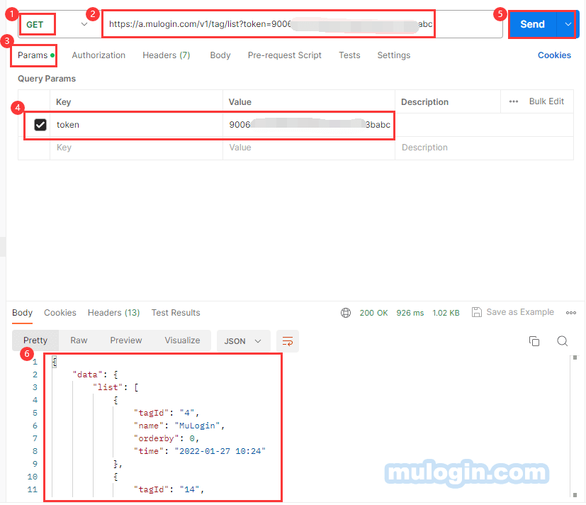Switch to Visualize view
Screen dimensions: 586x505
click(x=182, y=340)
